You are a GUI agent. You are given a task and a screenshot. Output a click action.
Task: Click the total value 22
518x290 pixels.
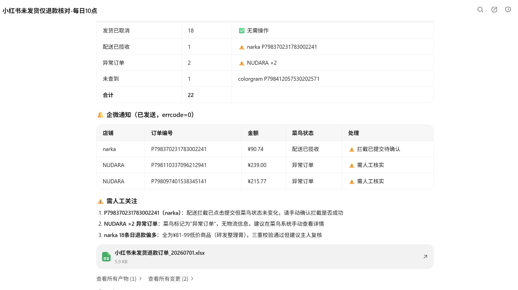[191, 95]
